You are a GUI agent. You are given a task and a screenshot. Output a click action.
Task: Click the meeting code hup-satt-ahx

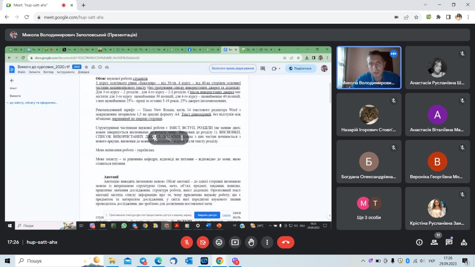coord(42,242)
